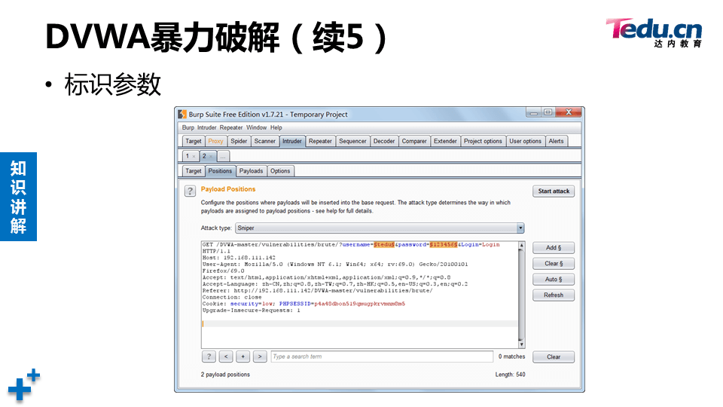Click the highlighted §123456§ password payload
The height and width of the screenshot is (407, 723).
(x=444, y=244)
